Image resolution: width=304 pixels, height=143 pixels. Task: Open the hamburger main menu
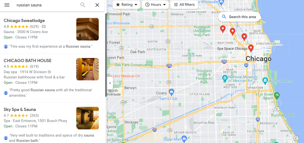pyautogui.click(x=7, y=5)
